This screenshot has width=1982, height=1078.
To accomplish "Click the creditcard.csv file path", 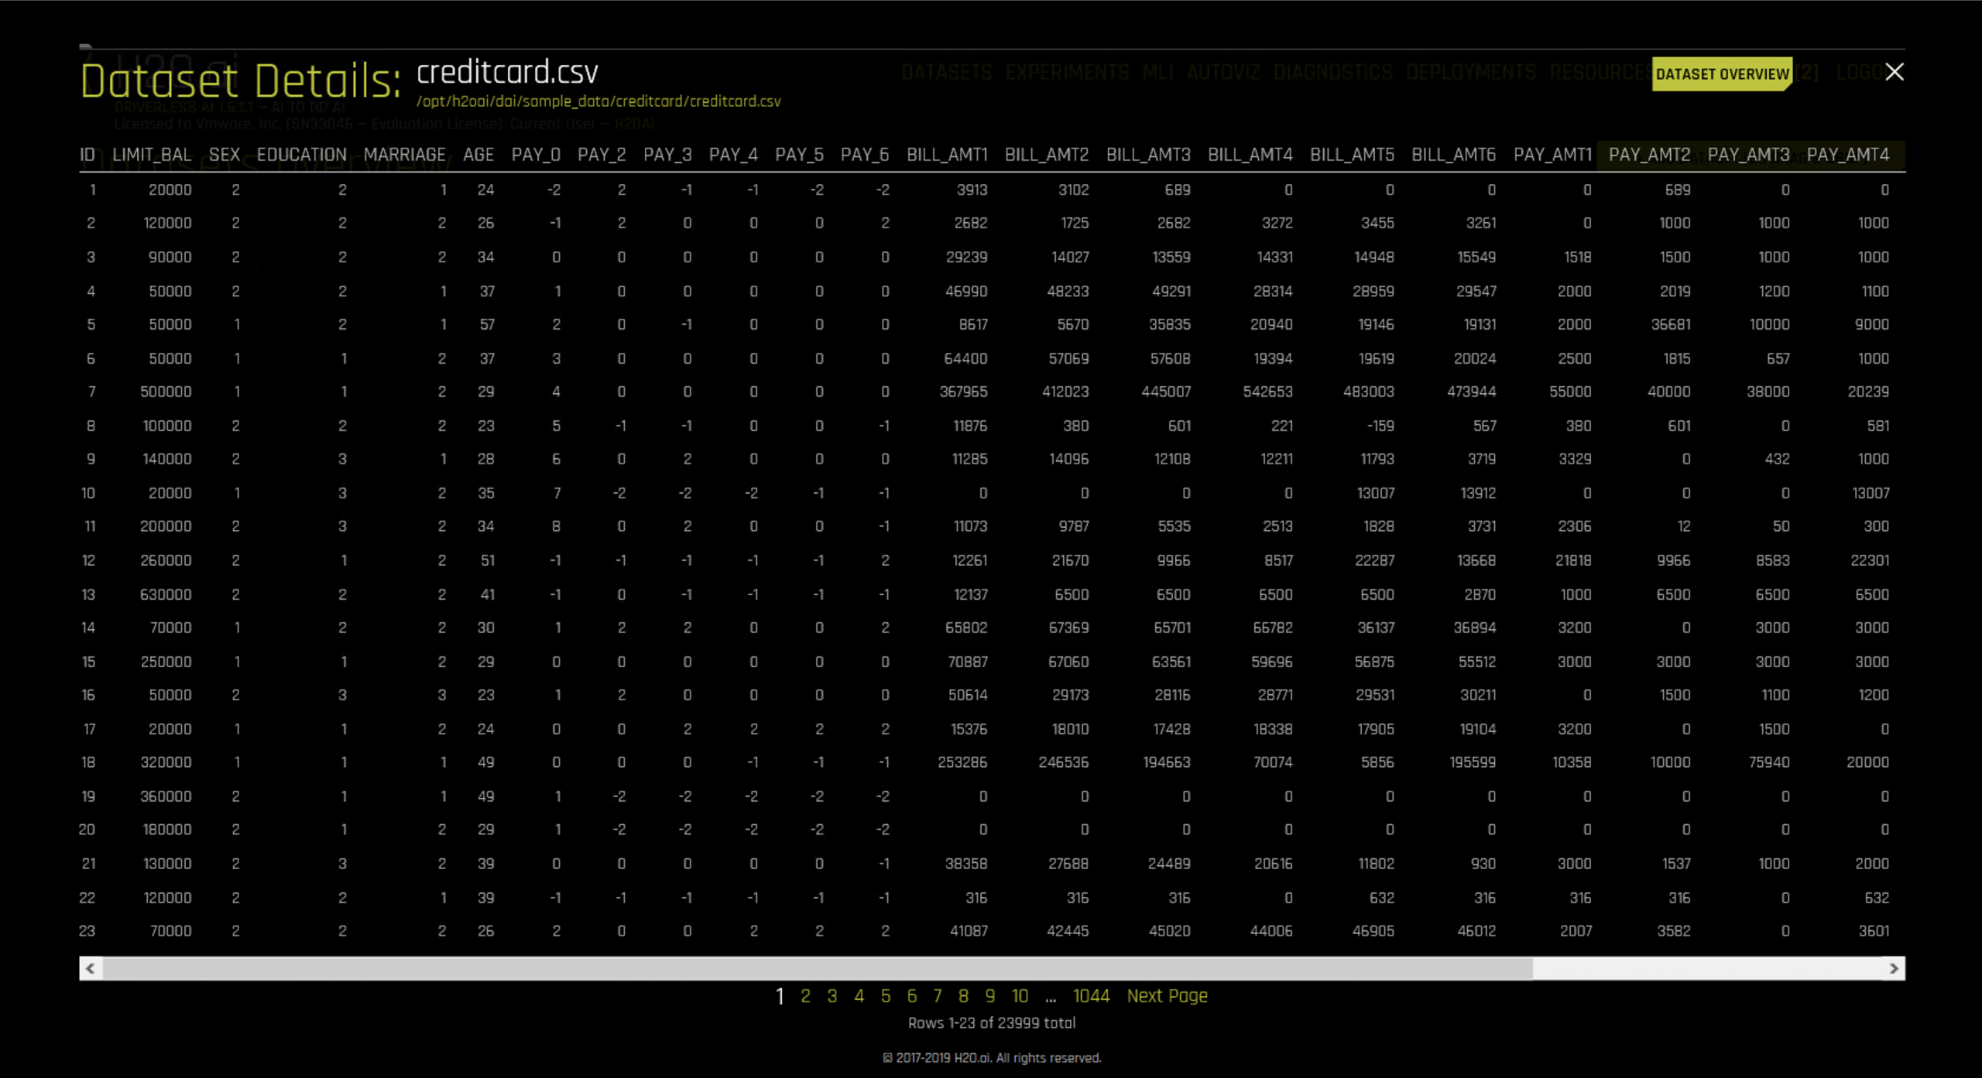I will [x=598, y=101].
